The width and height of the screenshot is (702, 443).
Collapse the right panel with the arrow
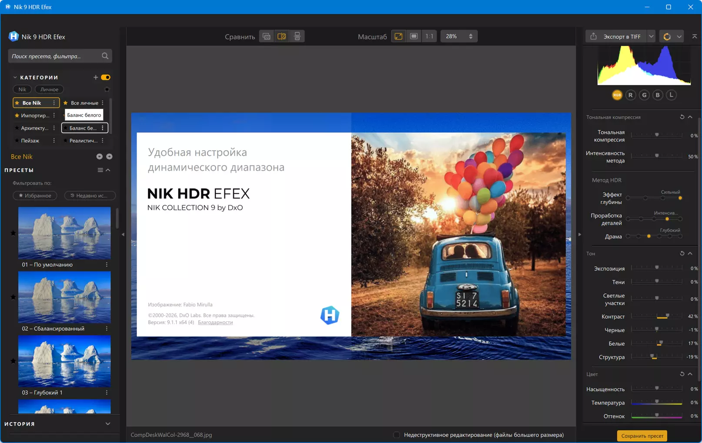click(579, 235)
